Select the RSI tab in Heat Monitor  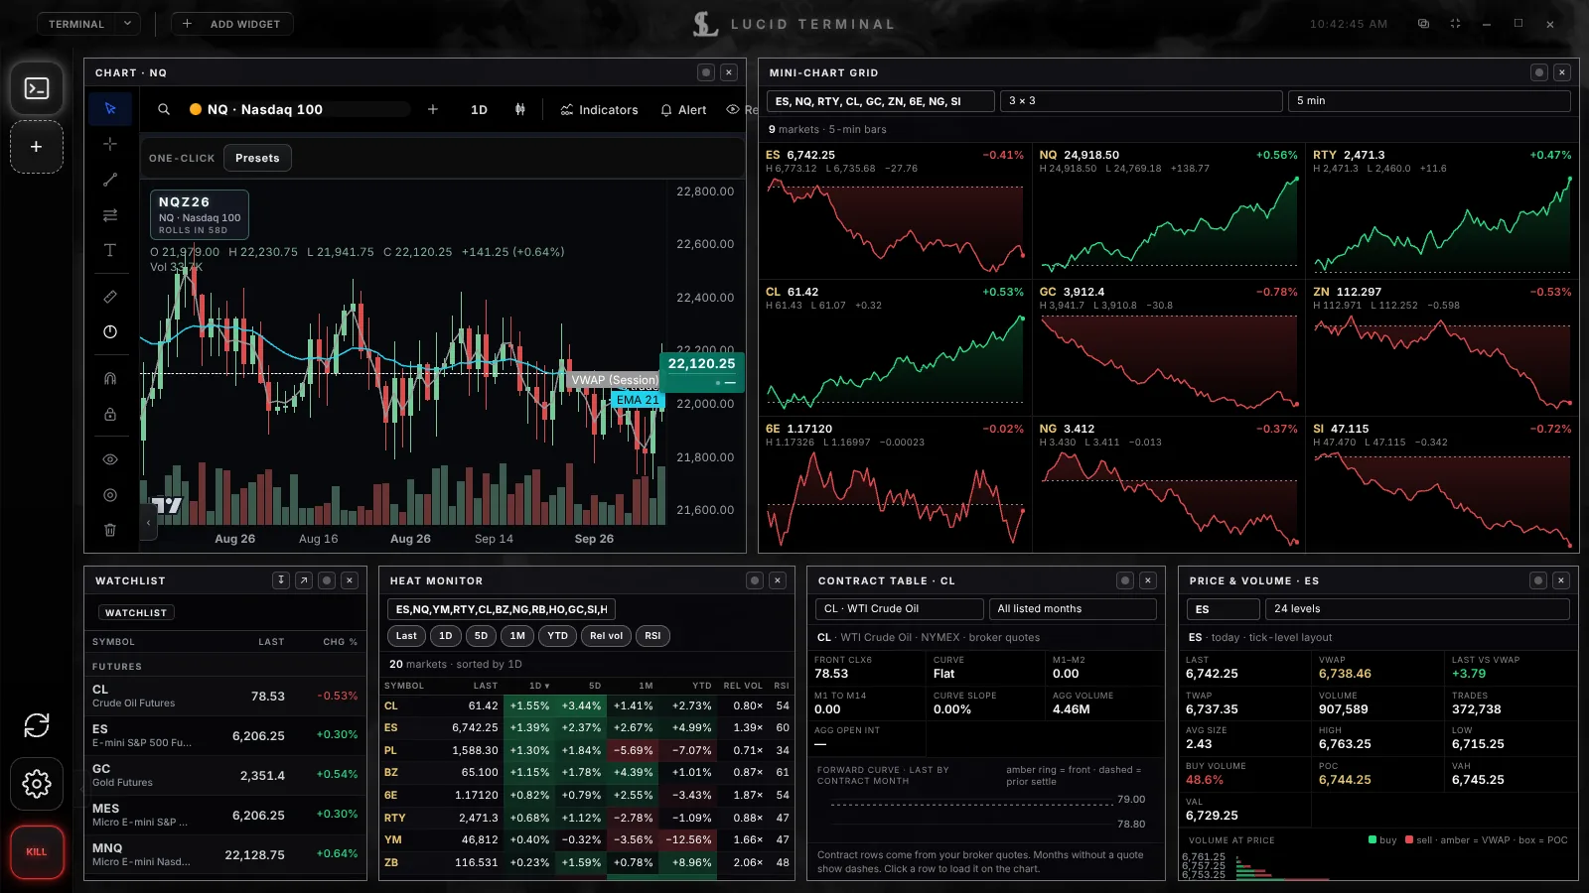tap(652, 636)
